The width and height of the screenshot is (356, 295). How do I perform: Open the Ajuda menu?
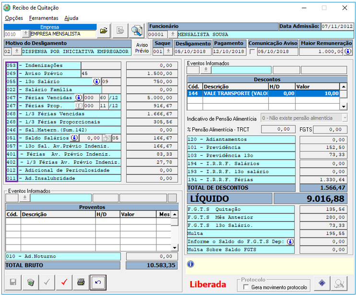point(71,18)
